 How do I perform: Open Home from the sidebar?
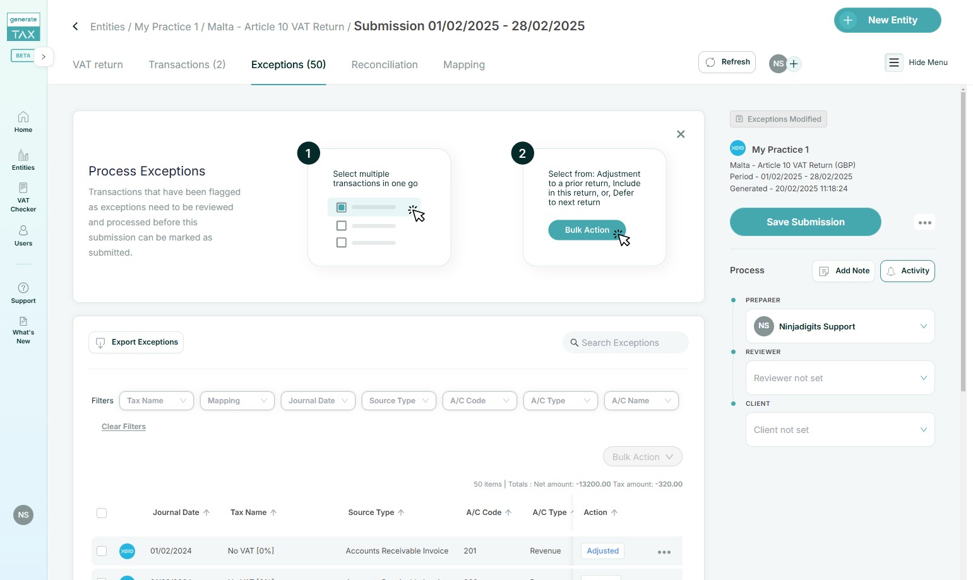point(23,122)
